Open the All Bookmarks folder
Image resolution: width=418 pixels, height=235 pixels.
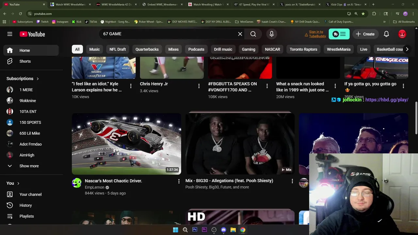tap(404, 22)
